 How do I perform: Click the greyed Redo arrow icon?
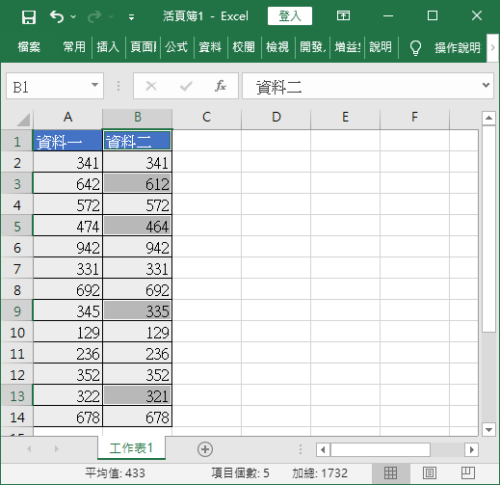pos(94,16)
